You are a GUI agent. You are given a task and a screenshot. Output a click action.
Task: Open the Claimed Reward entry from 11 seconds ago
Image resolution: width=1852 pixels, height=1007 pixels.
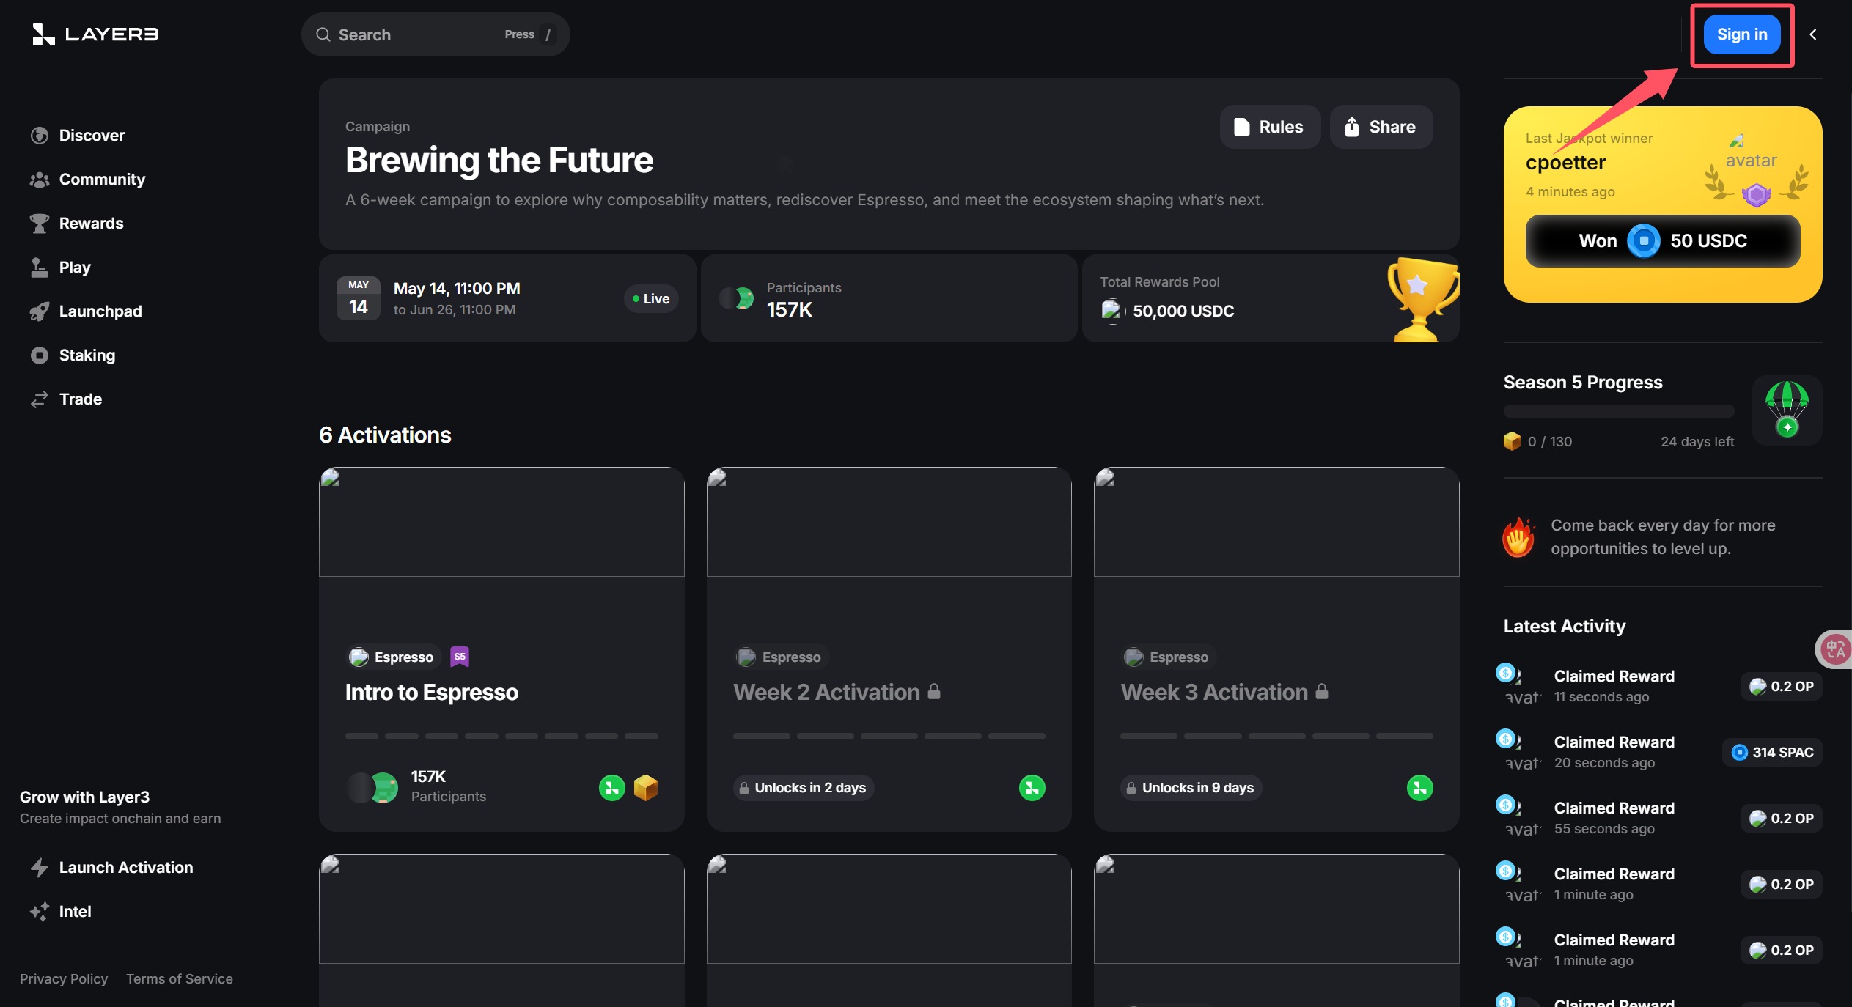1659,686
